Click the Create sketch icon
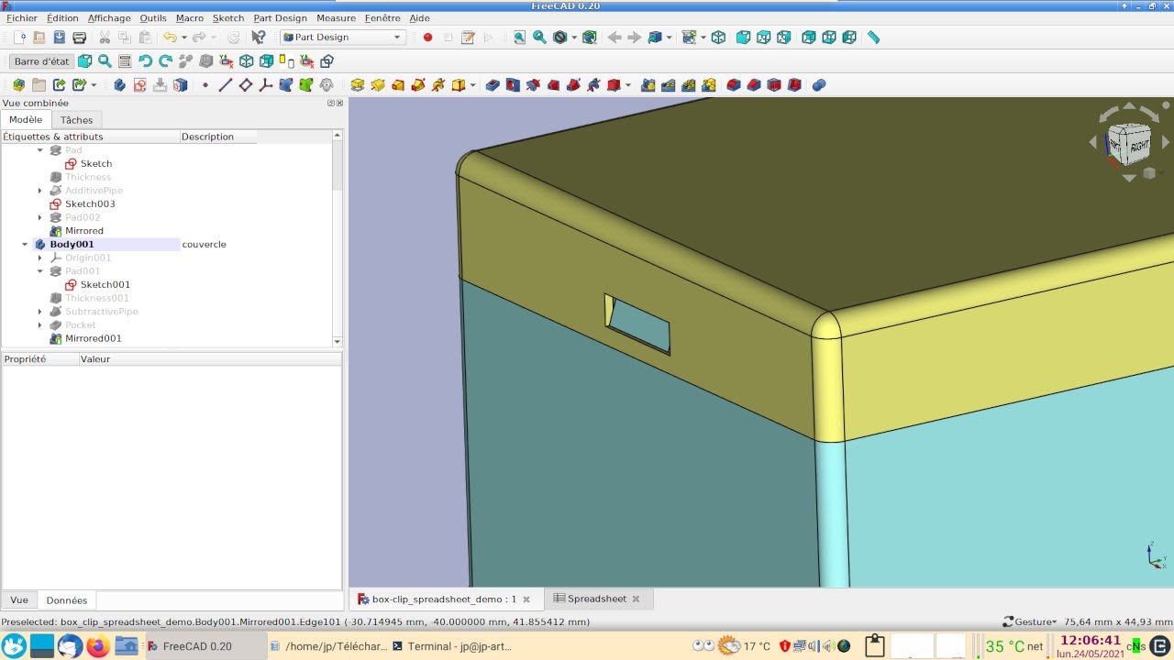 coord(139,85)
